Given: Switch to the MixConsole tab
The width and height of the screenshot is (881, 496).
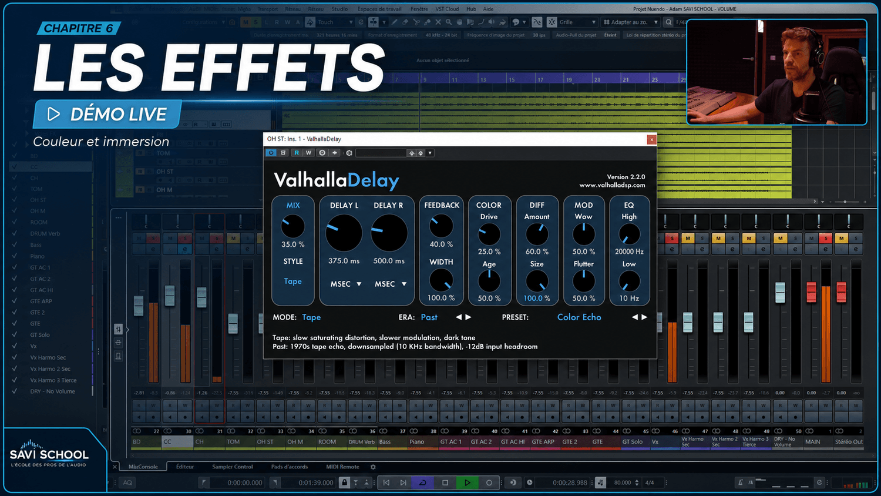Looking at the screenshot, I should click(143, 467).
